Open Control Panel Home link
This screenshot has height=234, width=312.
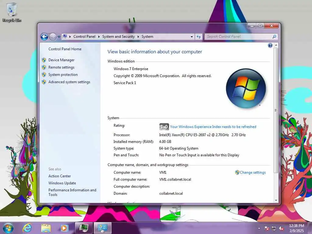pyautogui.click(x=65, y=49)
